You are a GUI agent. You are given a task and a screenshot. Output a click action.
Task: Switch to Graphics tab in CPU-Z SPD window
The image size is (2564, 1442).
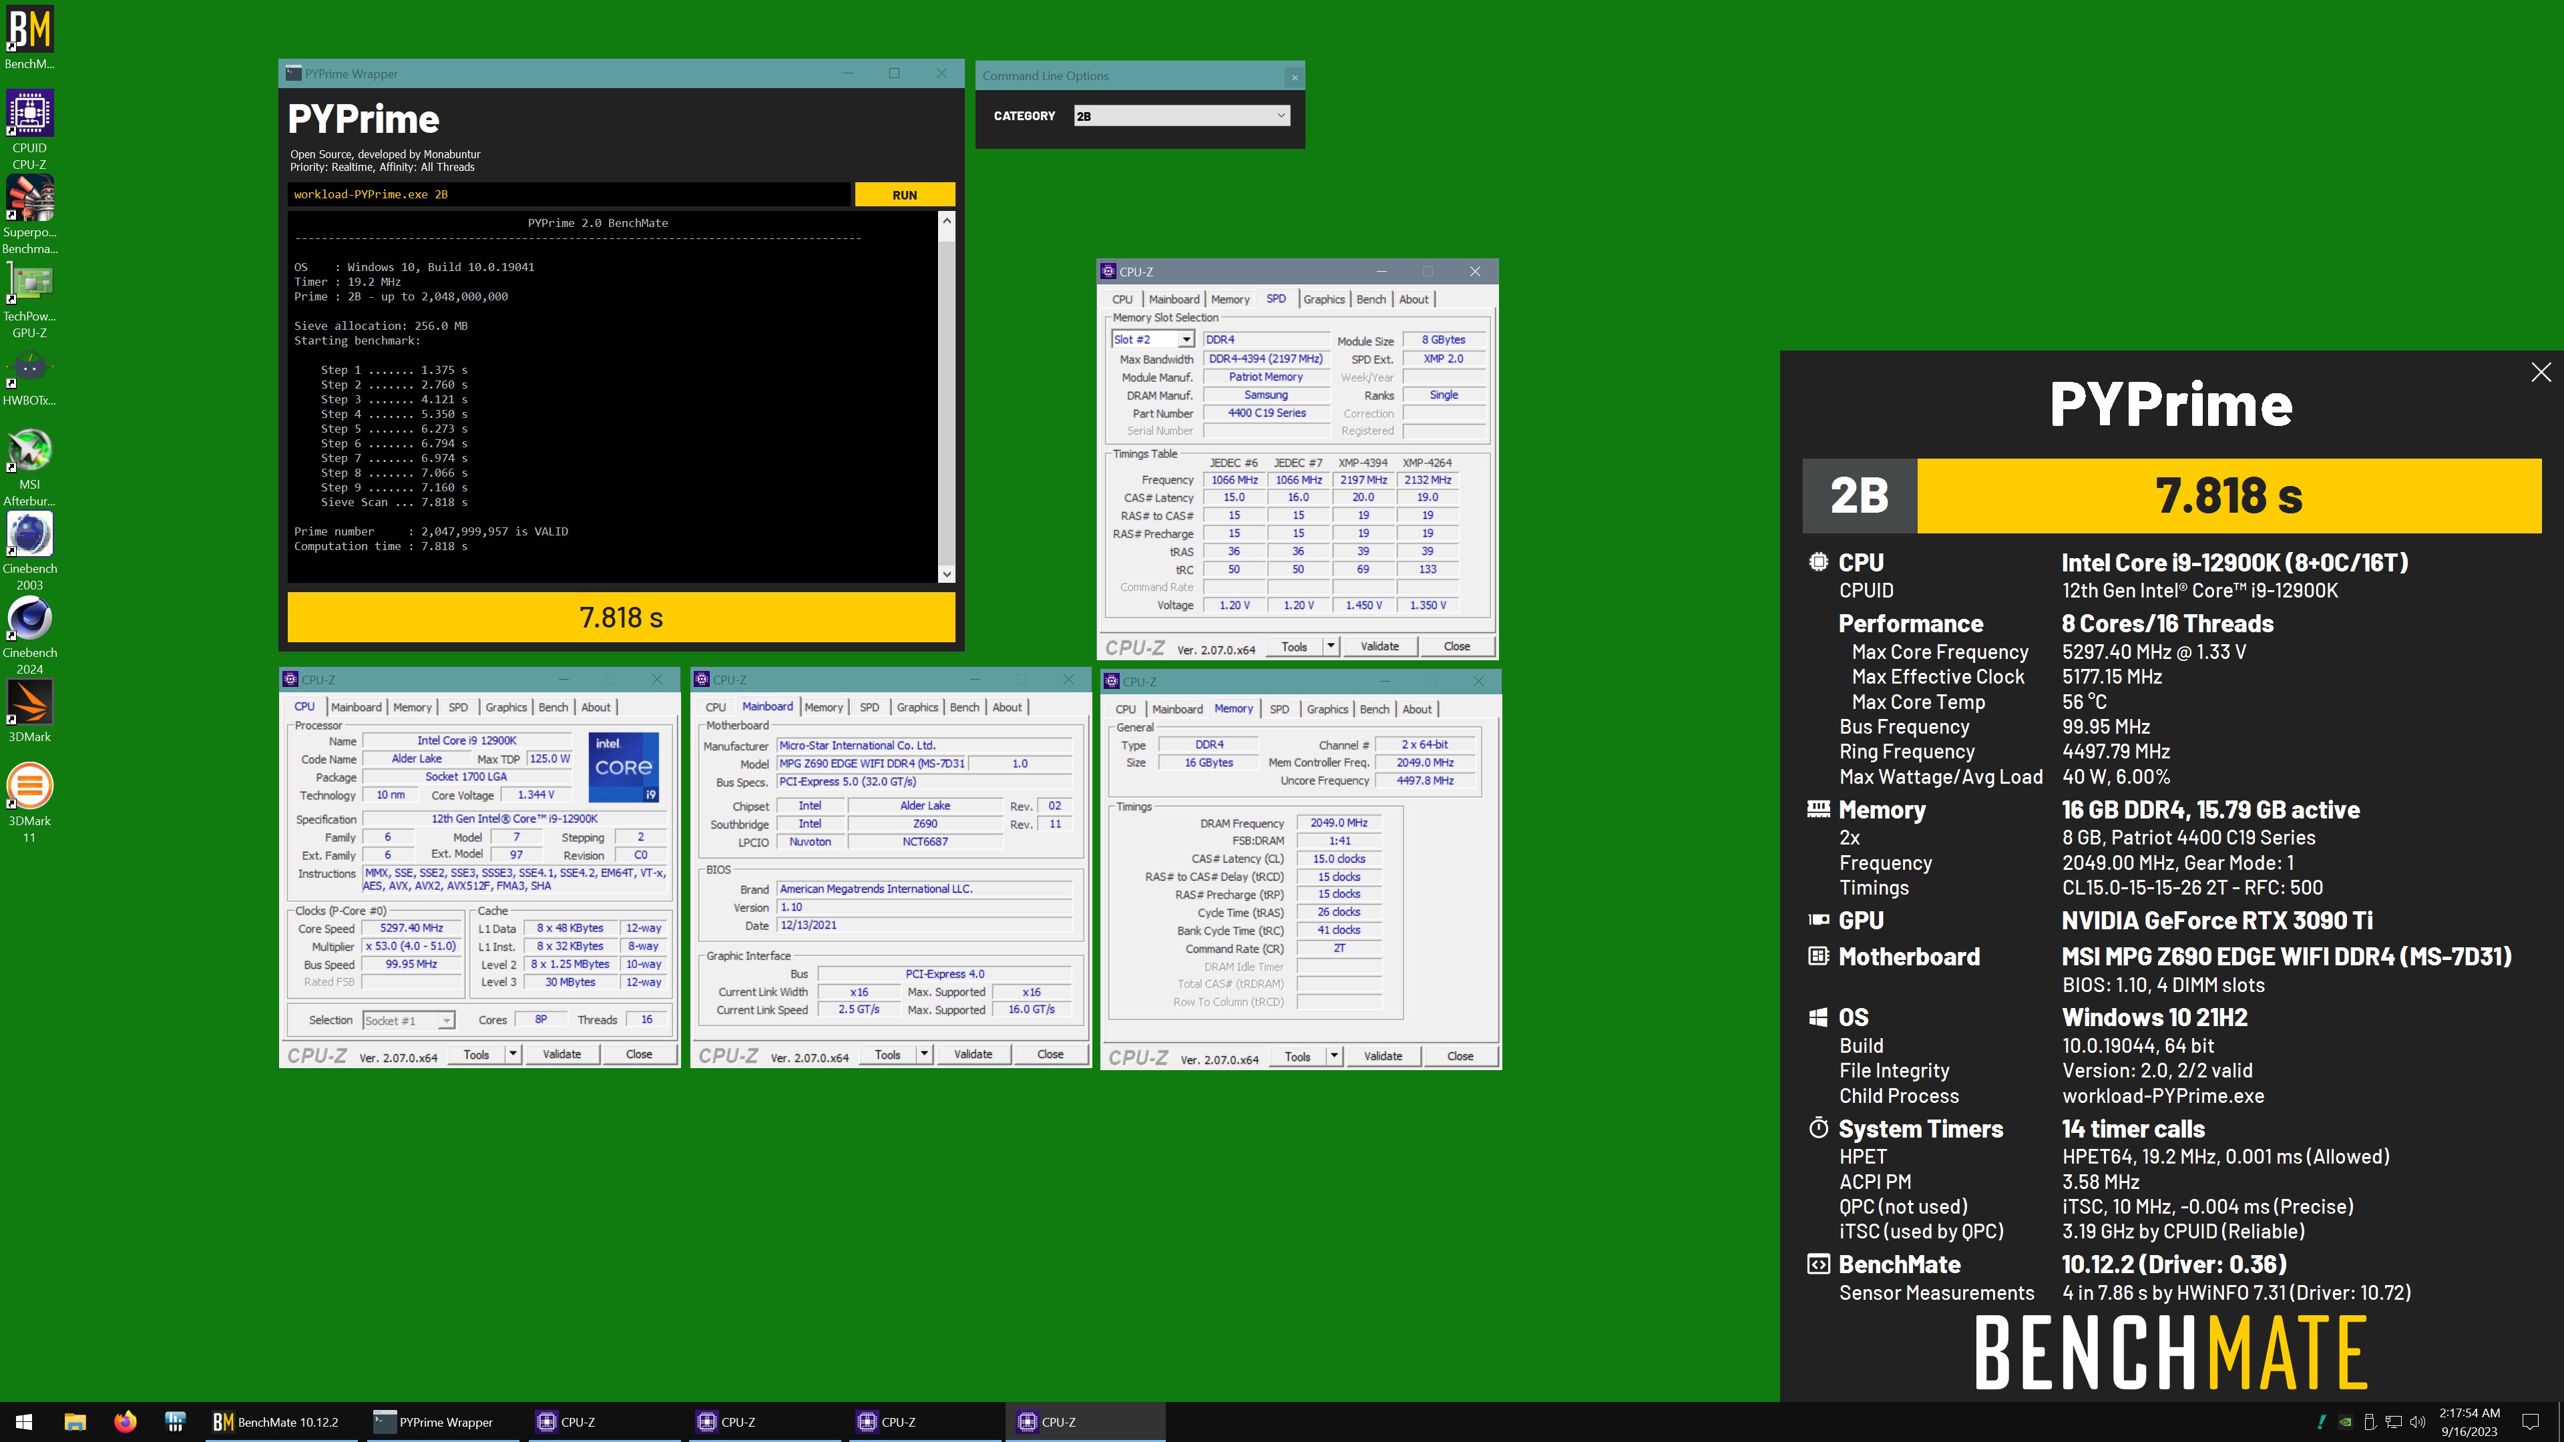click(x=1324, y=300)
